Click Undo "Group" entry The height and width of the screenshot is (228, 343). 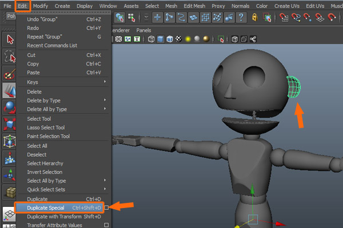(x=42, y=19)
